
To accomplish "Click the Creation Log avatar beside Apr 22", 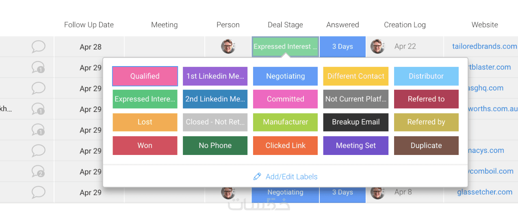I will (x=377, y=46).
